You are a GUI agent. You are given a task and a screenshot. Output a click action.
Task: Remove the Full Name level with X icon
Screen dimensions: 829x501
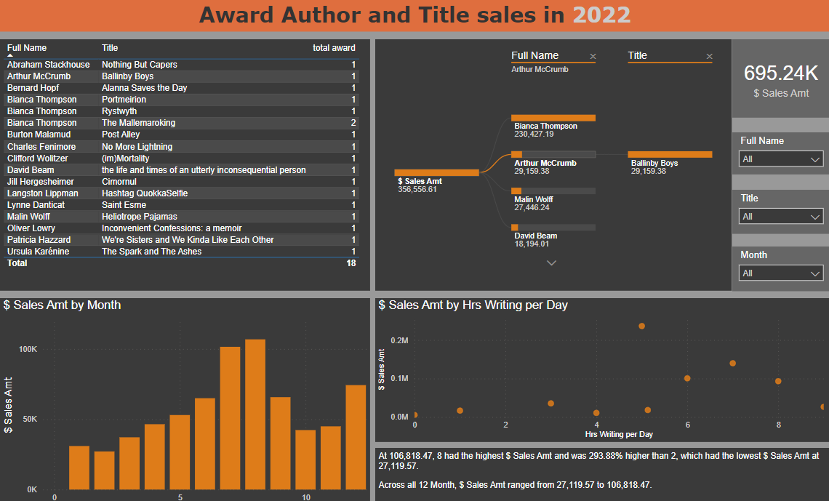(593, 57)
